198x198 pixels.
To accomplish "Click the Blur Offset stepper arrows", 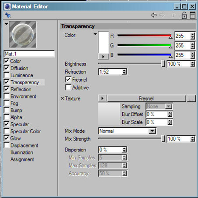I will click(170, 114).
